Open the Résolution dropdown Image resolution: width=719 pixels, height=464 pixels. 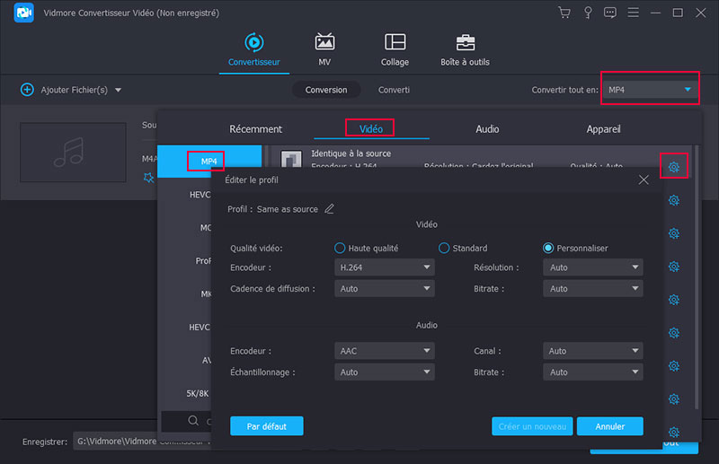pyautogui.click(x=592, y=267)
